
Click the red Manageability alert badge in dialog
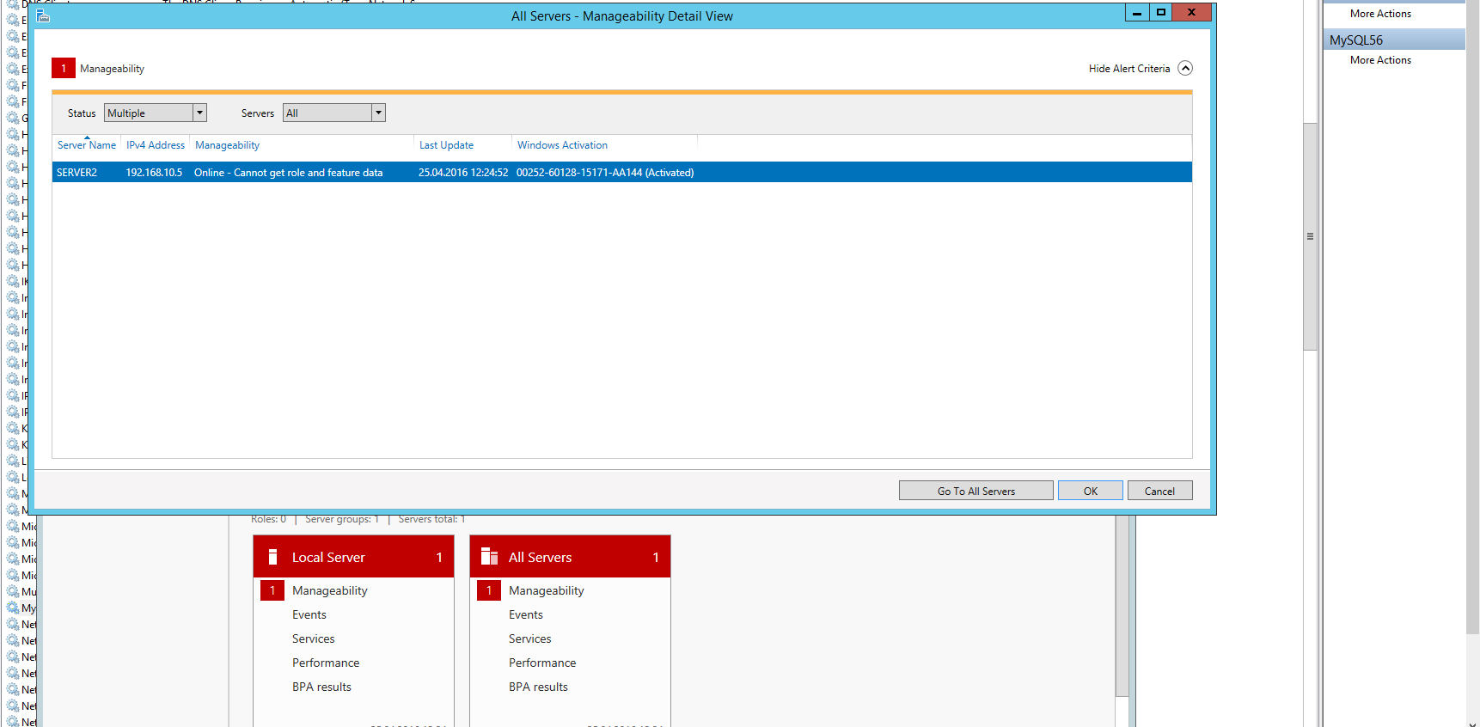(63, 69)
